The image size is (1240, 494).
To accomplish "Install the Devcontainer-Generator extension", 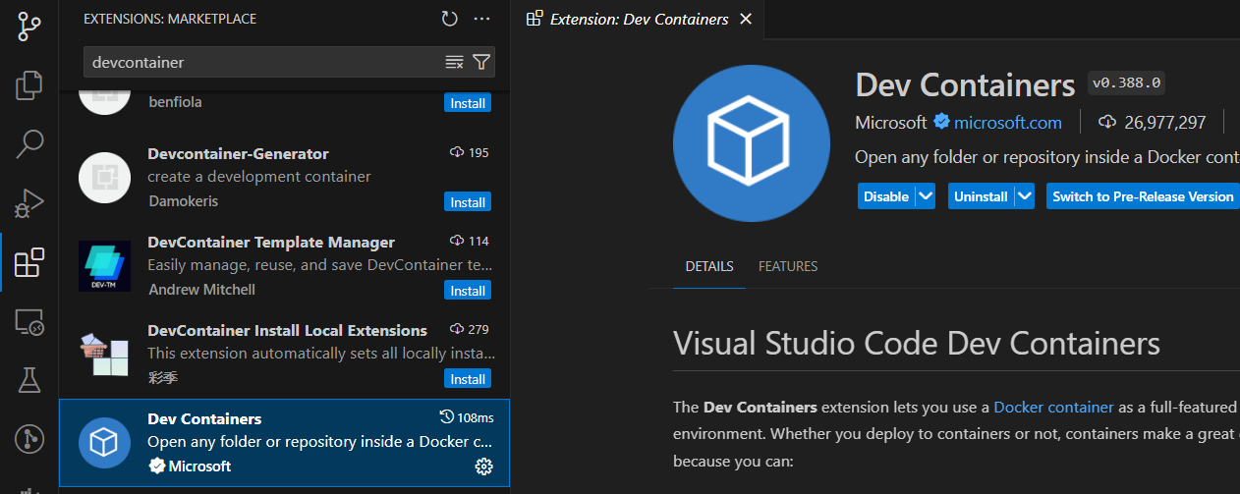I will [x=468, y=202].
